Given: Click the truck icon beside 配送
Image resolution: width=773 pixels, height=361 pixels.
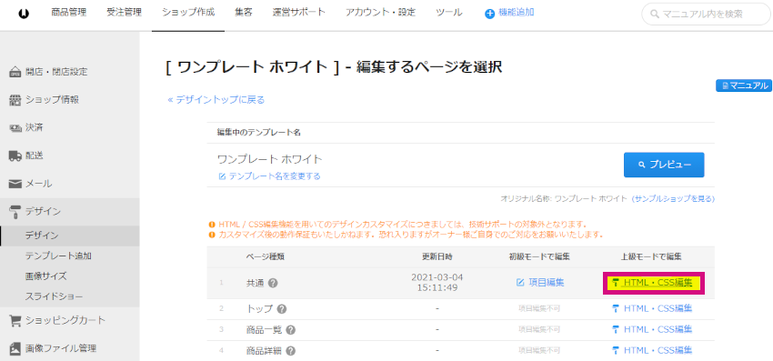Looking at the screenshot, I should click(x=15, y=155).
